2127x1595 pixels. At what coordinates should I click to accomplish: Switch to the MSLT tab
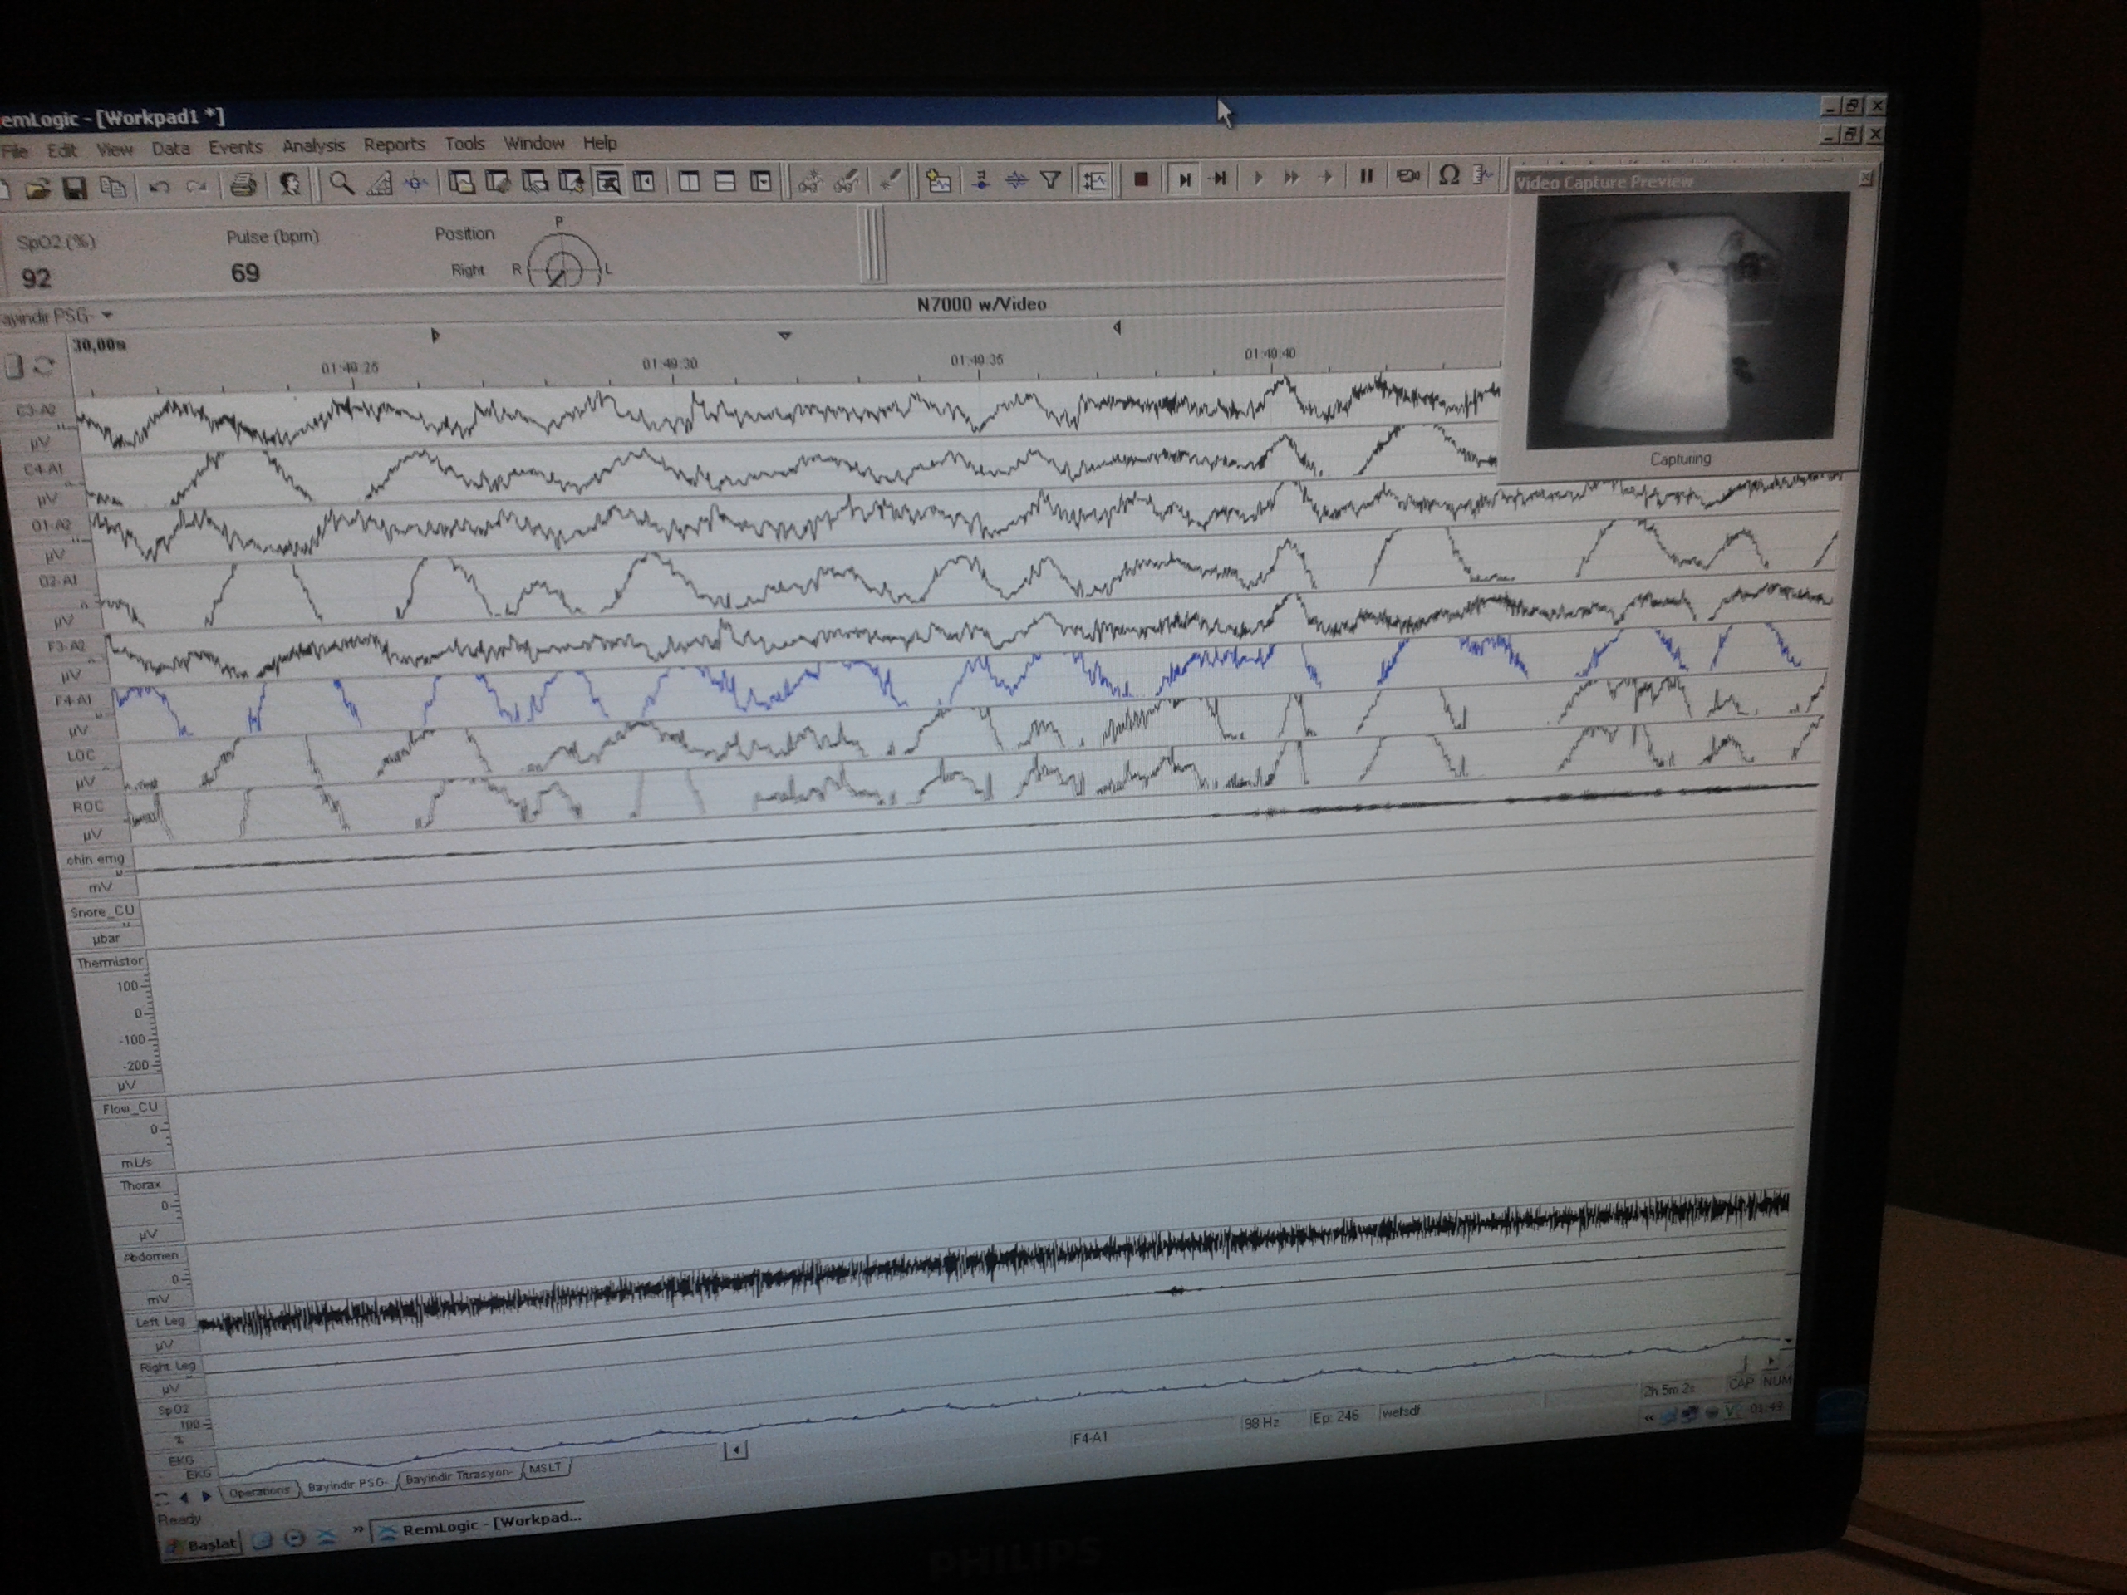point(545,1468)
